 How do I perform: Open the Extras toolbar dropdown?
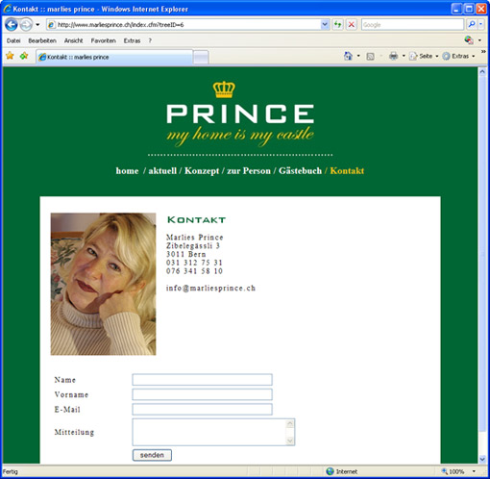458,56
